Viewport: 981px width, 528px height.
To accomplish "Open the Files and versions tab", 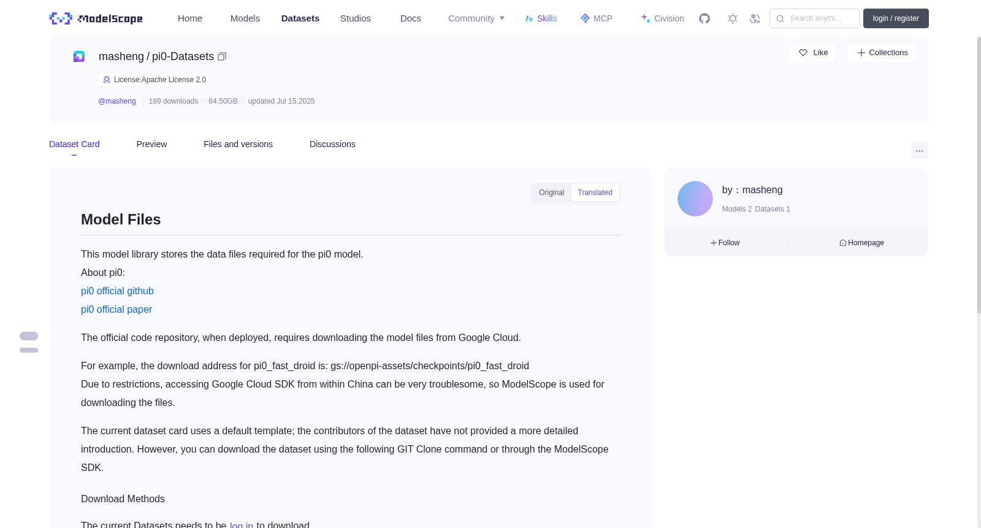I will coord(238,144).
